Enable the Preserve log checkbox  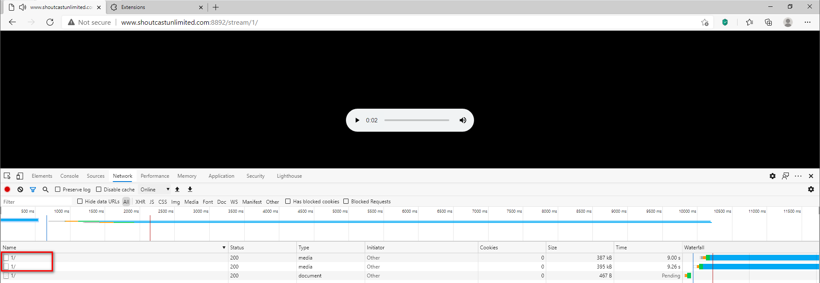coord(58,189)
